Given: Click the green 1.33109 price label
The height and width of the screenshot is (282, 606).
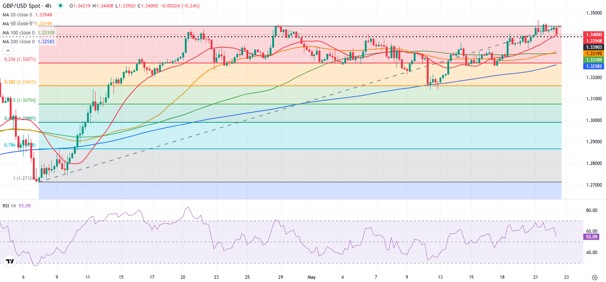Looking at the screenshot, I should tap(594, 60).
